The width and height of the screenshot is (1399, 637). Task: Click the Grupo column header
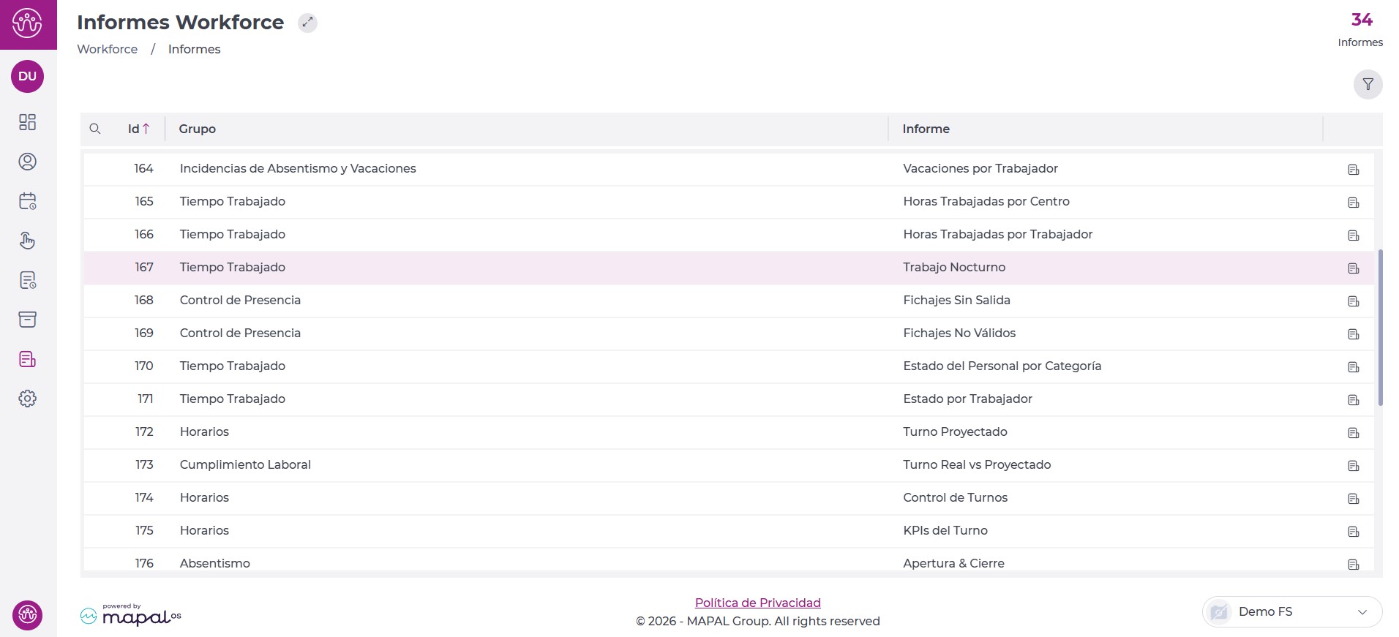point(198,129)
